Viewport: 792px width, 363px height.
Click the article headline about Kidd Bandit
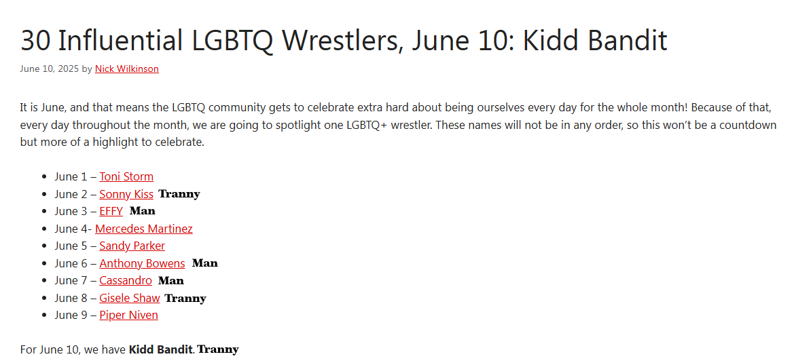pos(344,41)
